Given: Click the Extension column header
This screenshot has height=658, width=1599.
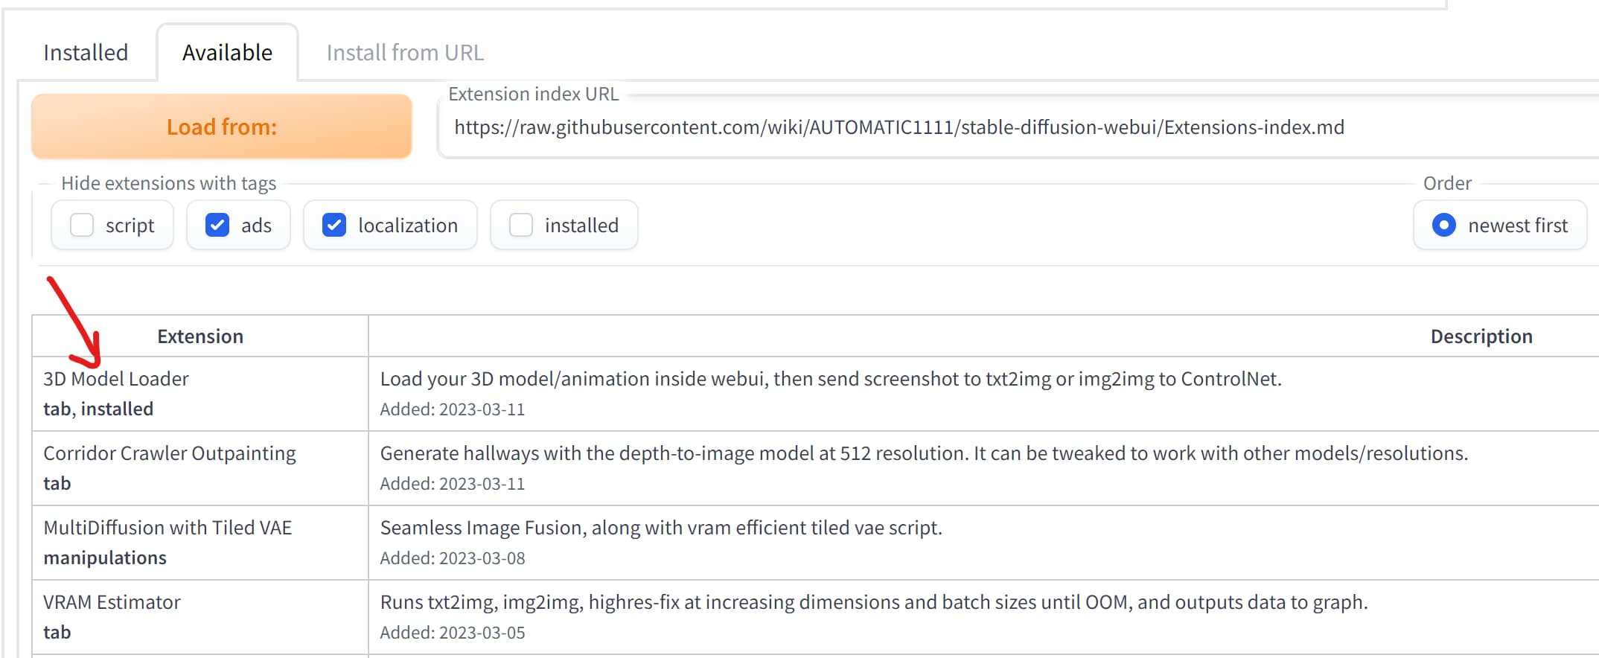Looking at the screenshot, I should tap(200, 336).
